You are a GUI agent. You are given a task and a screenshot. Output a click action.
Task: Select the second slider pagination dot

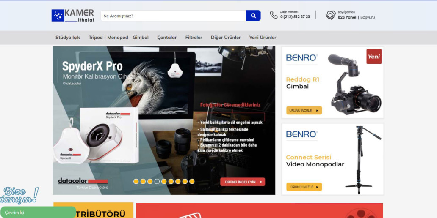143,181
